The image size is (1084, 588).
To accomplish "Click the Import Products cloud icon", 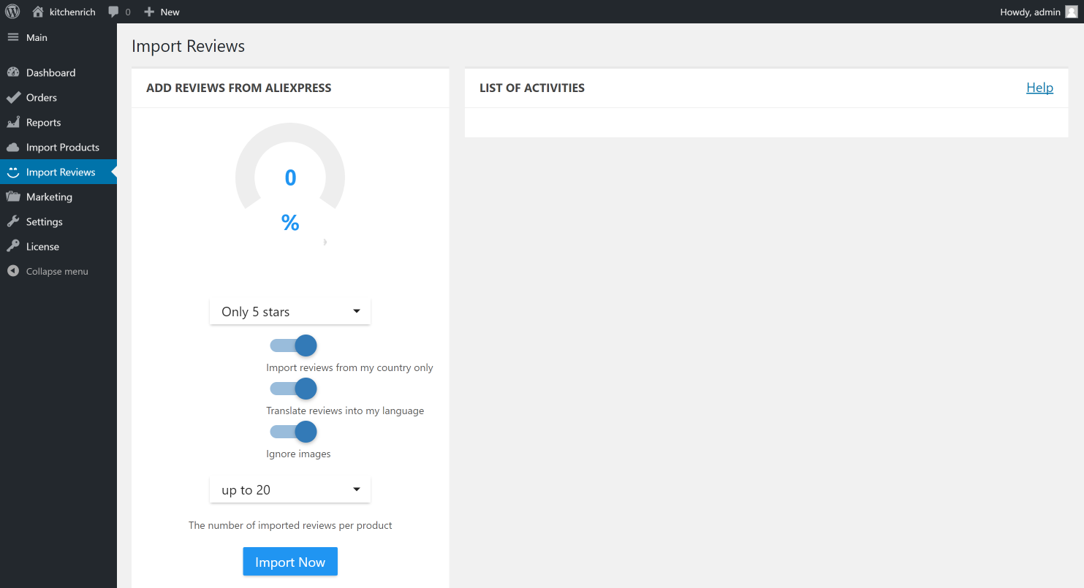I will pos(13,148).
